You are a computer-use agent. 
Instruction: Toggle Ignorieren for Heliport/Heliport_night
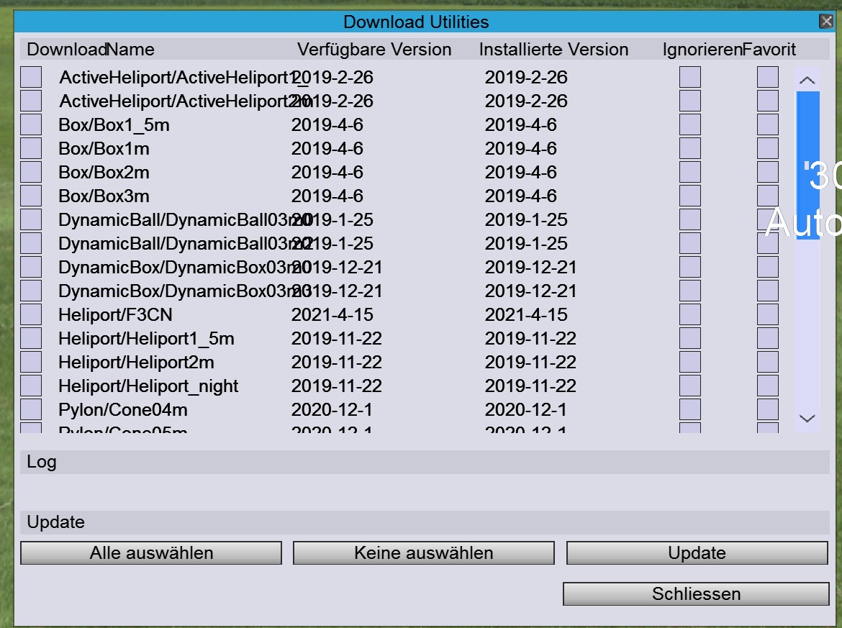690,386
